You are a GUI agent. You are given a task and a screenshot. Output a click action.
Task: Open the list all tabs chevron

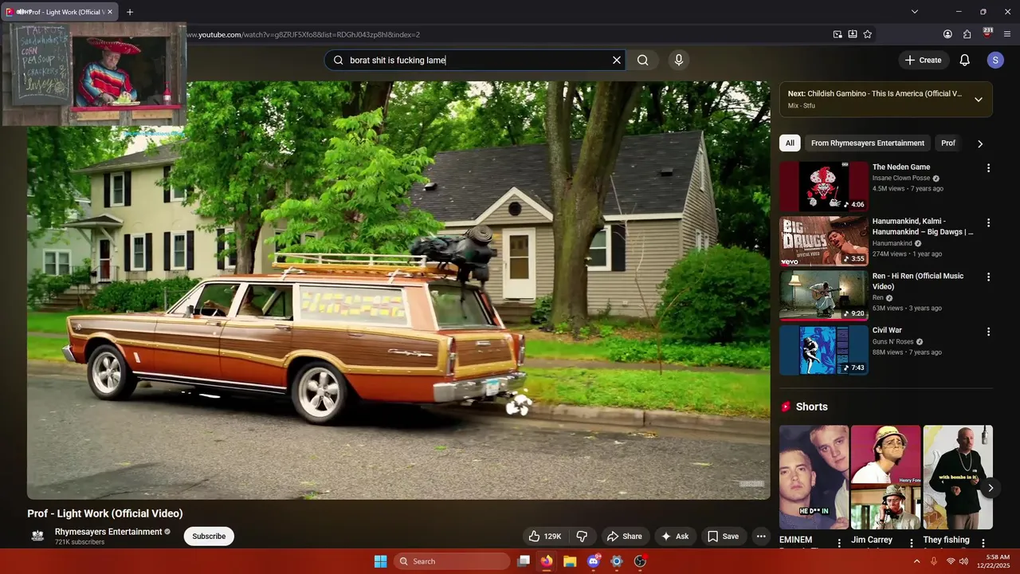915,12
